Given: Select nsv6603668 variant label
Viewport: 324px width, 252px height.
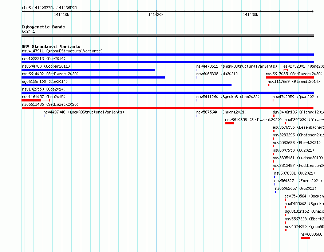Looking at the screenshot, I should (311, 234).
